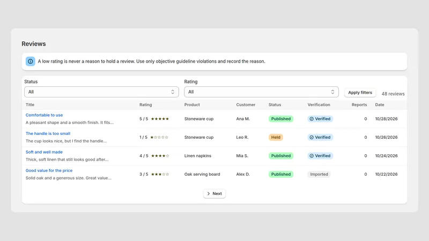This screenshot has height=241, width=429.
Task: Click the low rating guideline banner text
Action: pos(151,62)
